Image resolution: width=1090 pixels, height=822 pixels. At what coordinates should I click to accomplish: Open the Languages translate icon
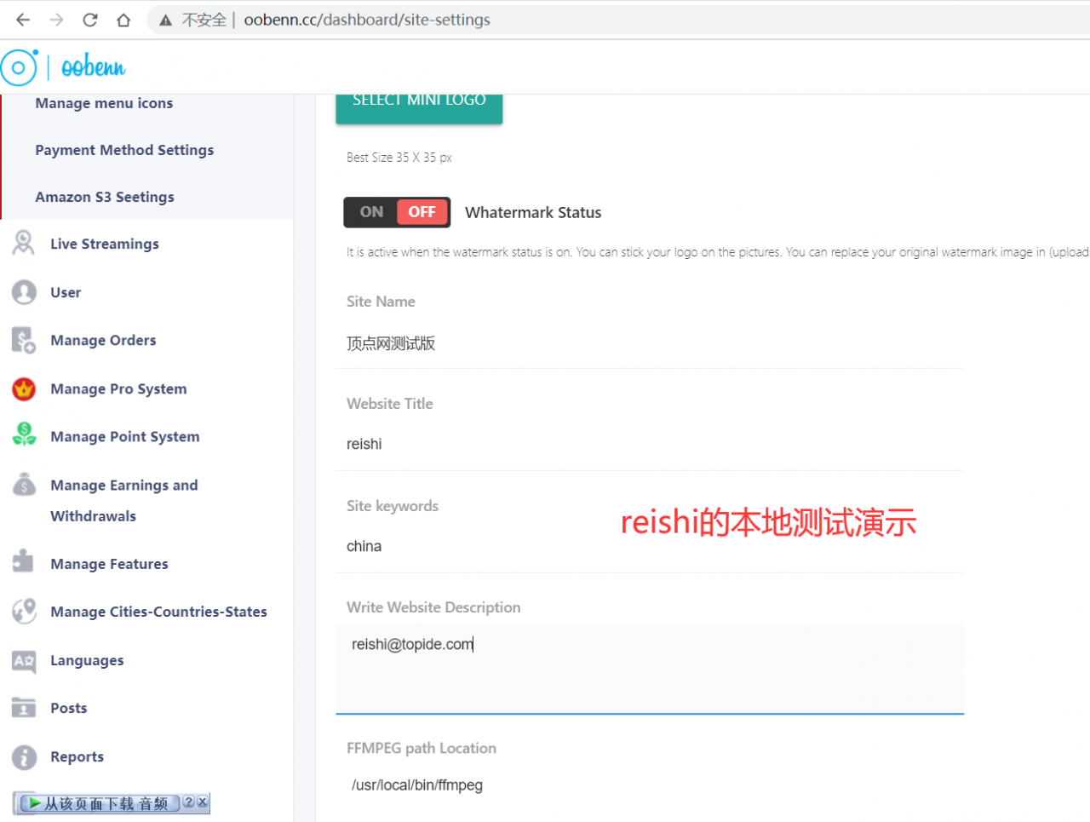[x=24, y=660]
